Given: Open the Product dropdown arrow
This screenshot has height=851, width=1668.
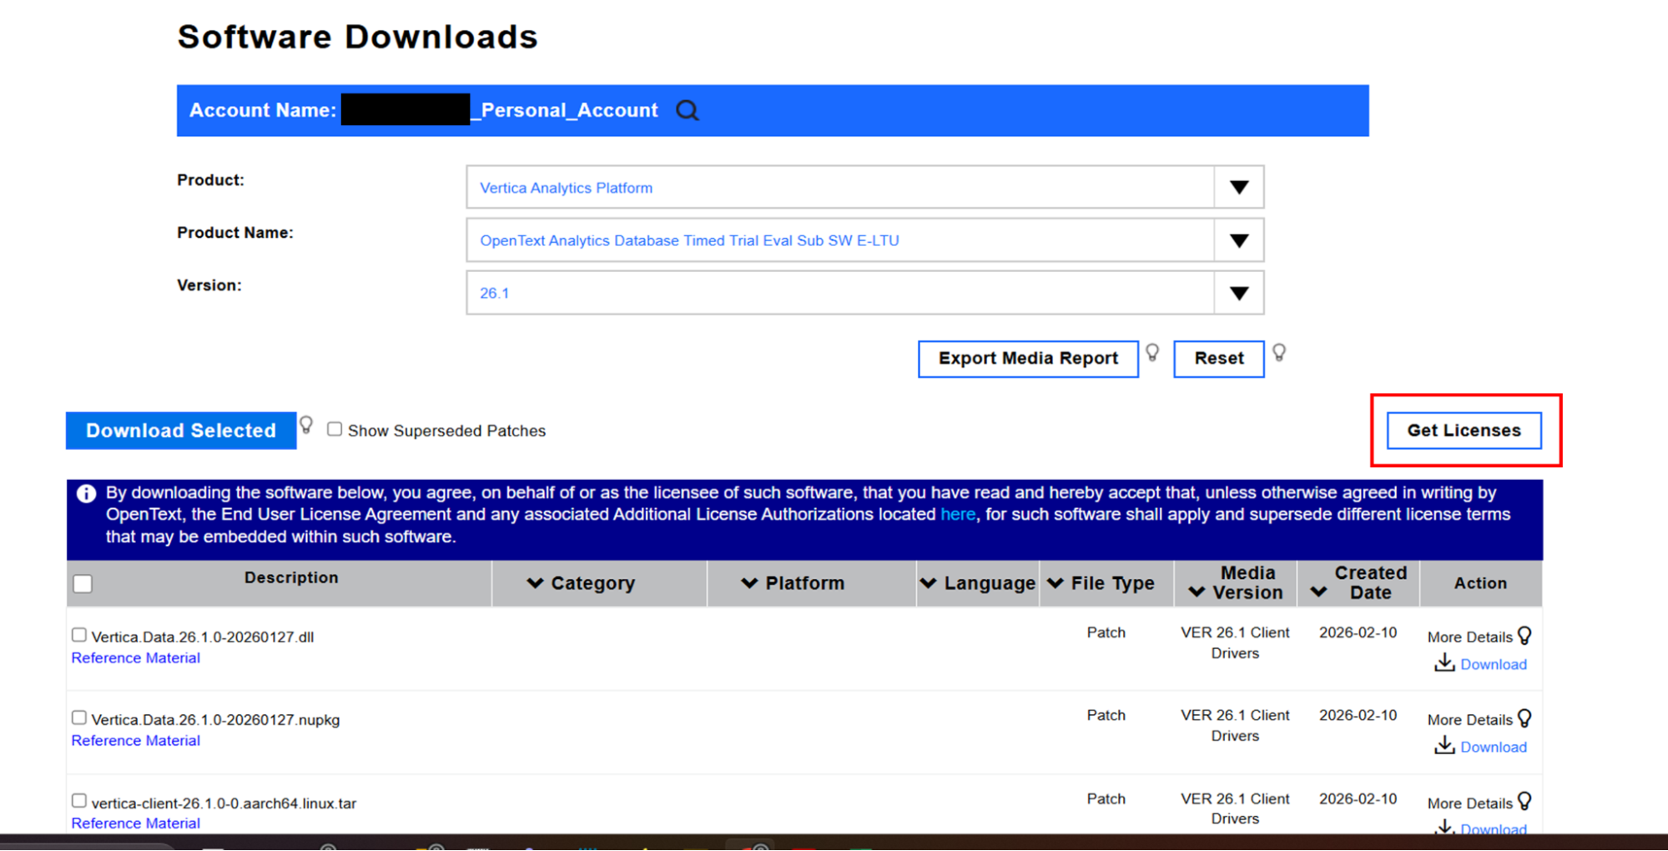Looking at the screenshot, I should click(x=1239, y=188).
